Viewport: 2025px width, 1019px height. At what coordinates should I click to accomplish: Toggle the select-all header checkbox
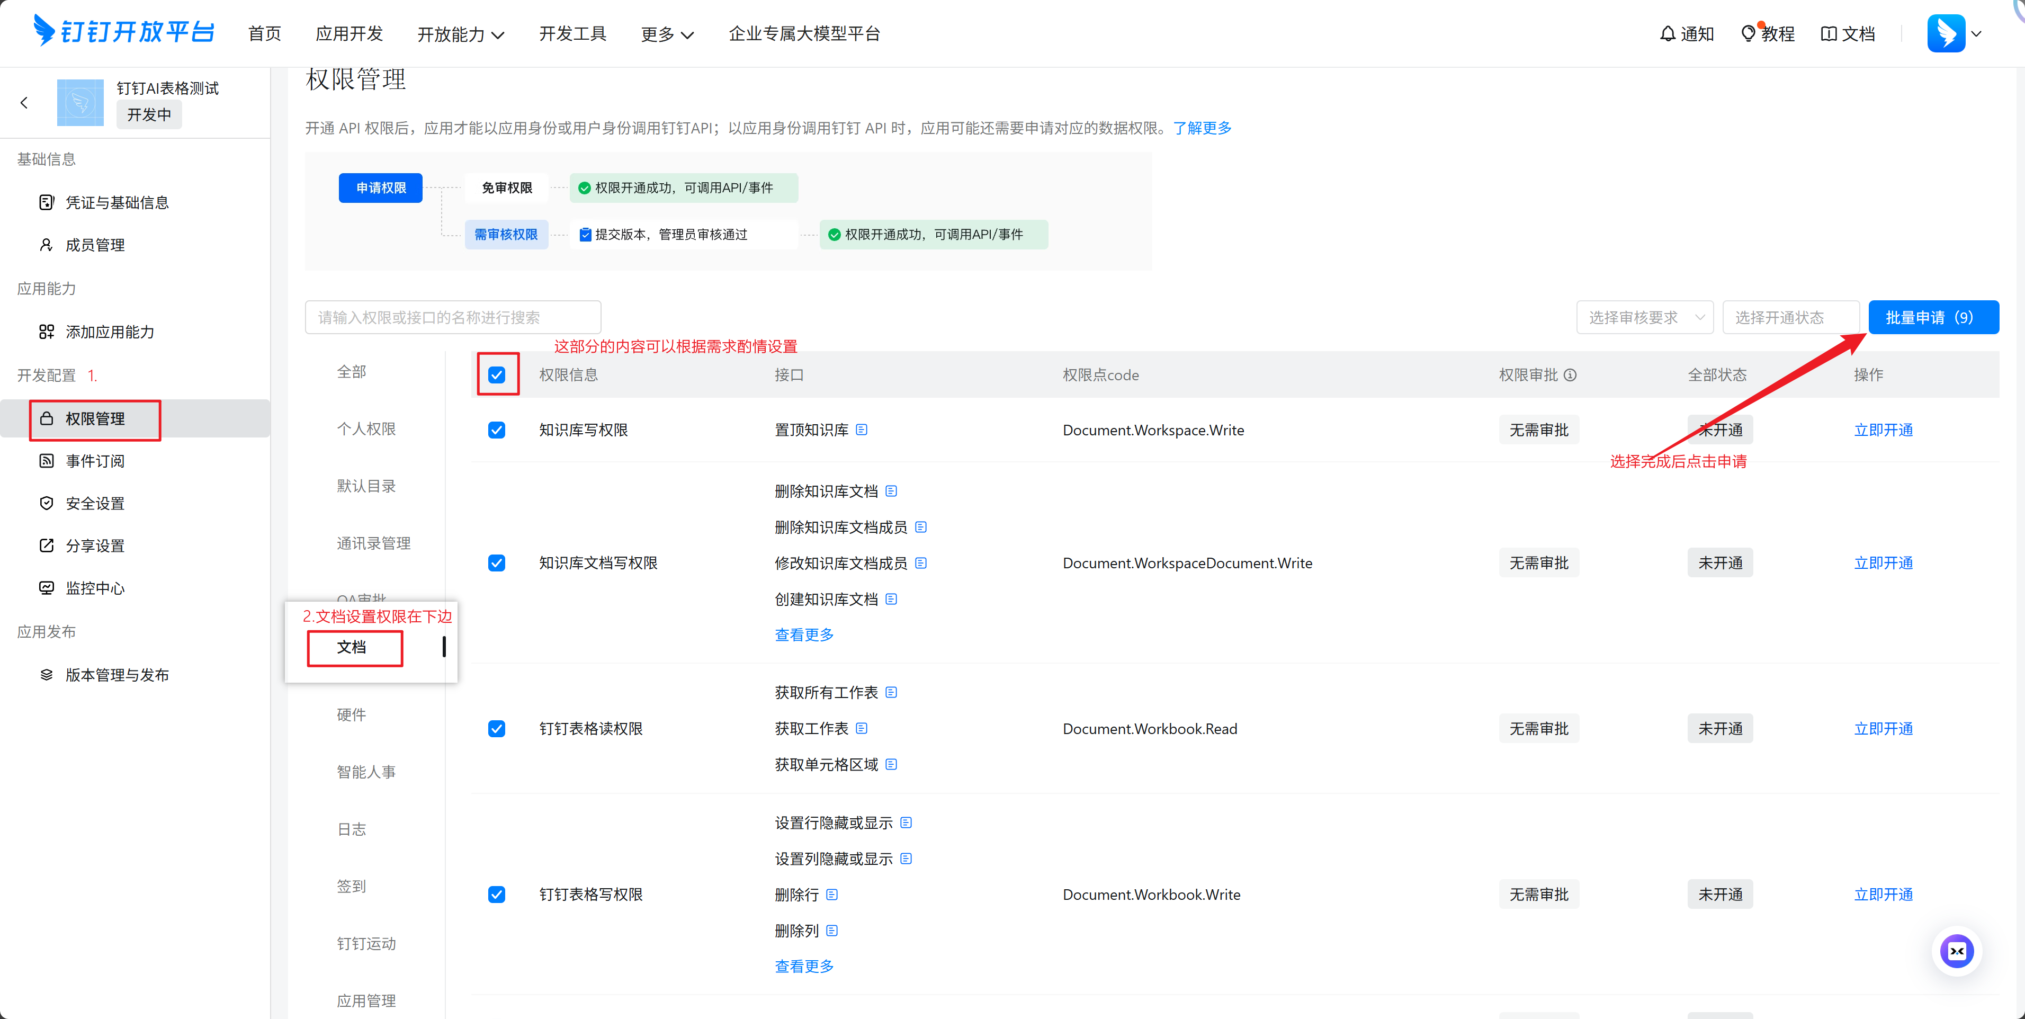point(497,375)
